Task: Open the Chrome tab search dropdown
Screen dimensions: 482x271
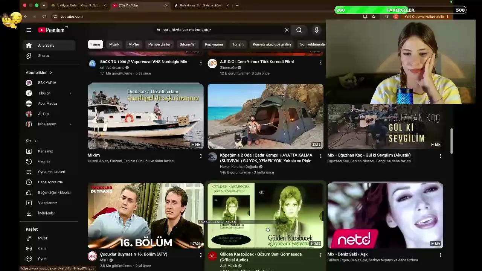Action: 44,5
